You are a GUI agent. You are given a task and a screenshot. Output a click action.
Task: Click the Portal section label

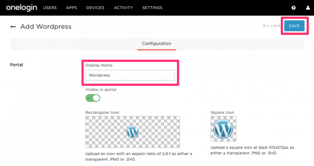click(x=17, y=65)
